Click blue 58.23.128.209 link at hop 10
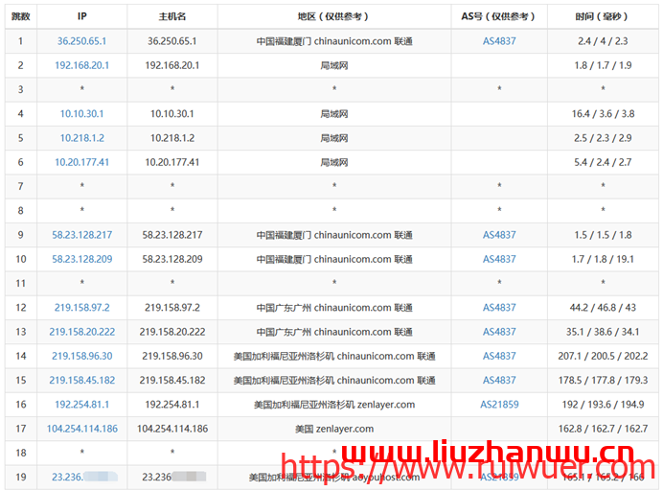The height and width of the screenshot is (491, 663). click(81, 259)
